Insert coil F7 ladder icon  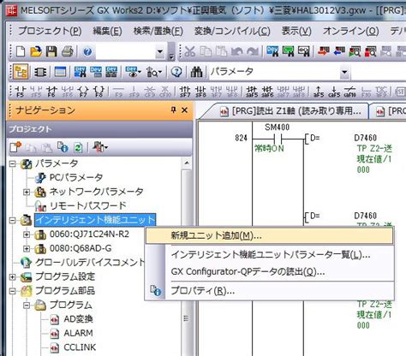(83, 92)
